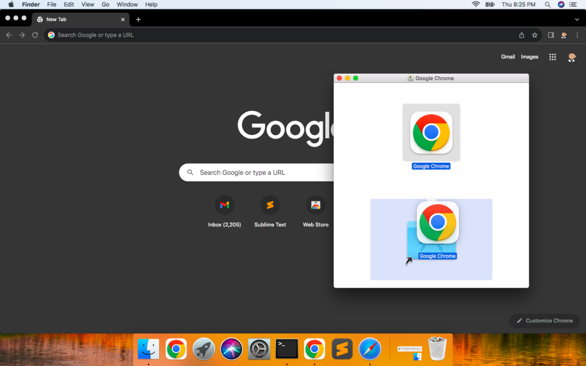The image size is (586, 366).
Task: Open System Preferences from the Dock
Action: point(259,348)
